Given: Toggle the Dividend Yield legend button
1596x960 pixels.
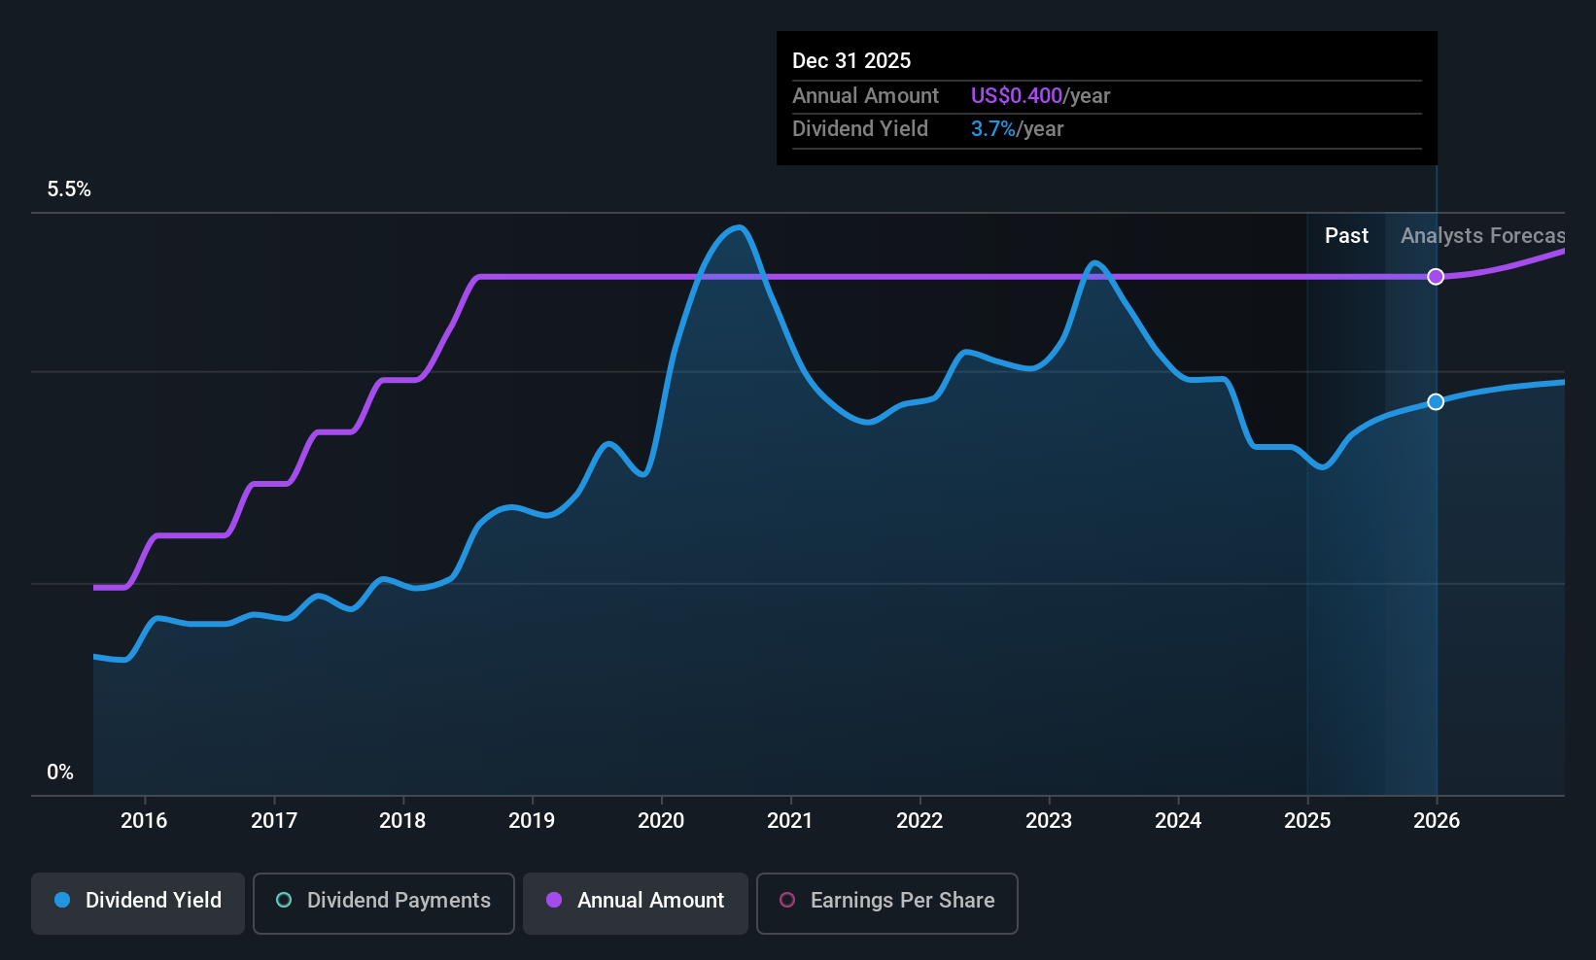Looking at the screenshot, I should point(138,903).
